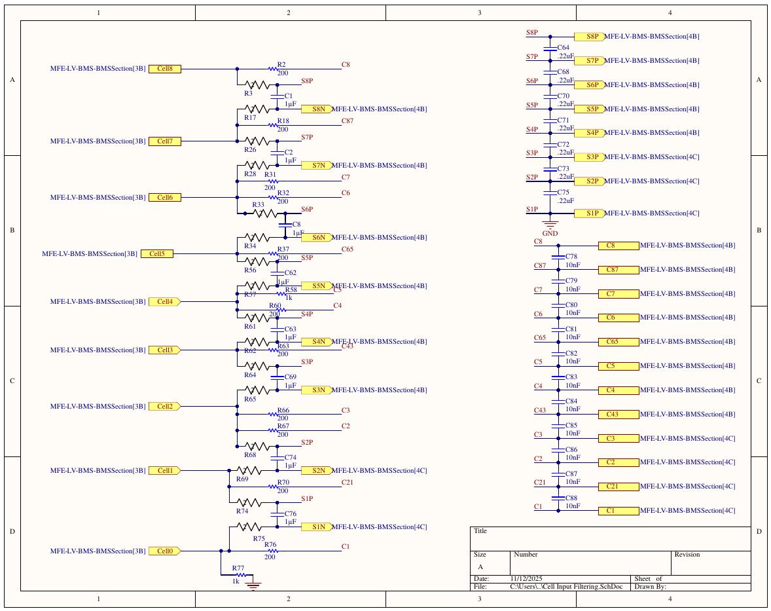771x611 pixels.
Task: Select the yellow S8P port box
Action: pyautogui.click(x=589, y=37)
